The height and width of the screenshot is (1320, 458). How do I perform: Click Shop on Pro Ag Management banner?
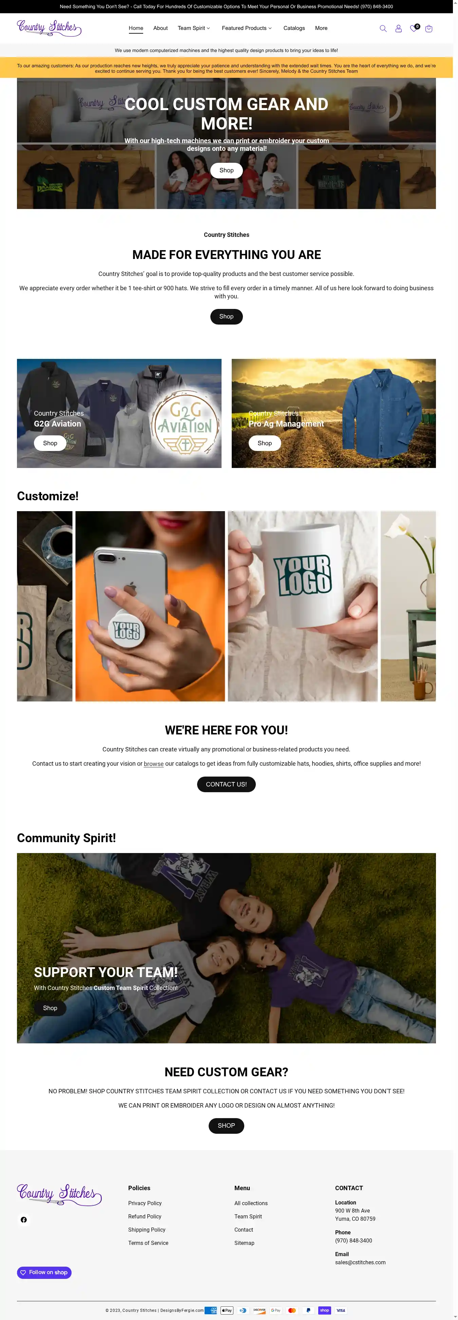(x=265, y=443)
